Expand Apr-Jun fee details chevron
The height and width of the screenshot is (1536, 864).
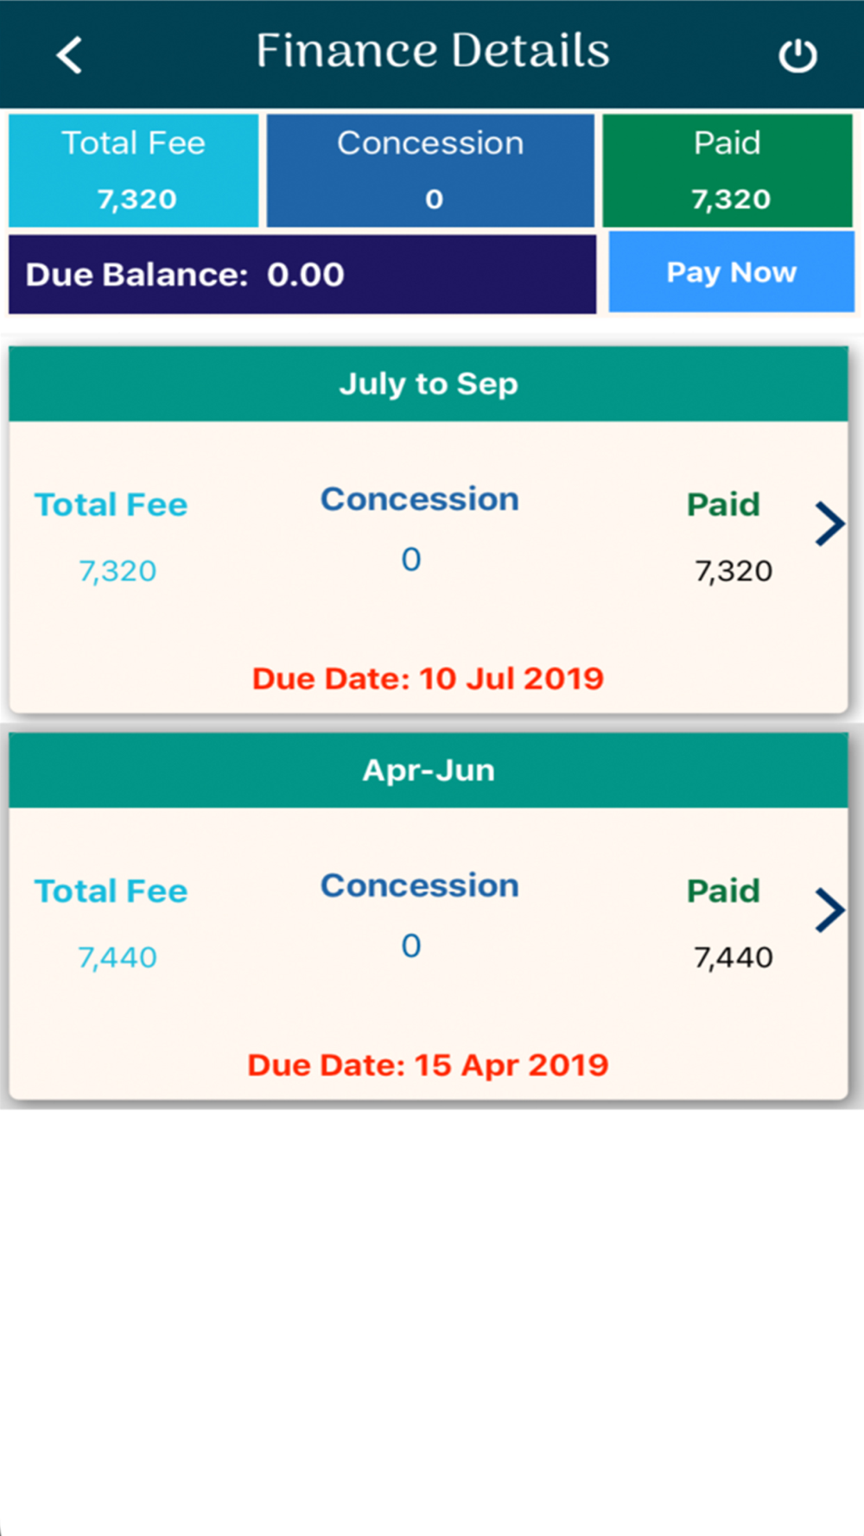(x=829, y=910)
